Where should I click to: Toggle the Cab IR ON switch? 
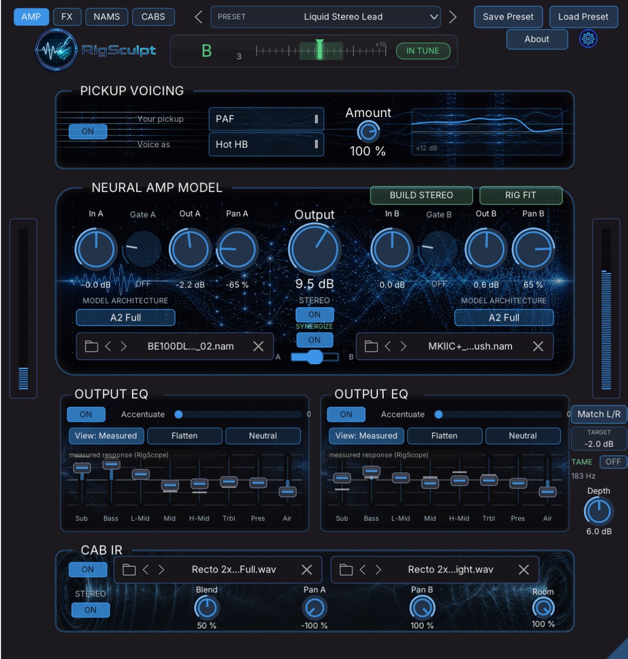click(88, 569)
